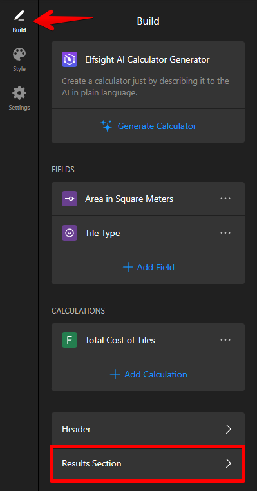Open the Style palette icon

point(19,54)
